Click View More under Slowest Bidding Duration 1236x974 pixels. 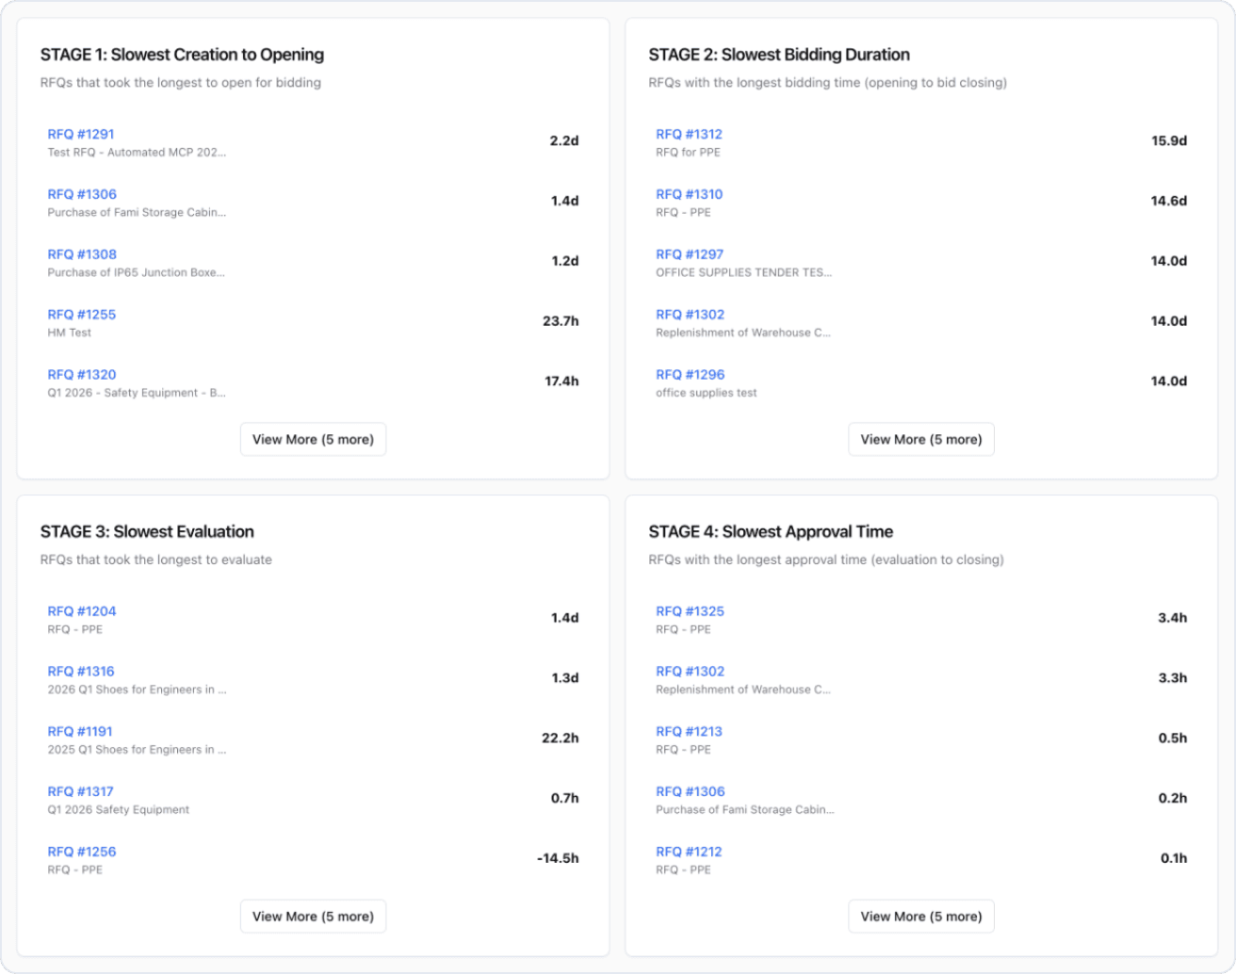point(921,439)
